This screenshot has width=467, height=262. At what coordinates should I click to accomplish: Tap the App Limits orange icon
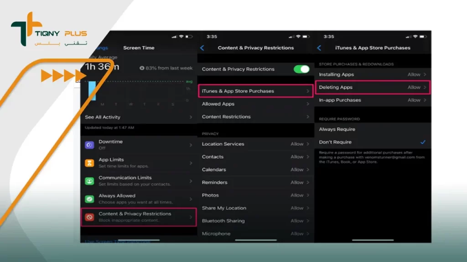(89, 163)
